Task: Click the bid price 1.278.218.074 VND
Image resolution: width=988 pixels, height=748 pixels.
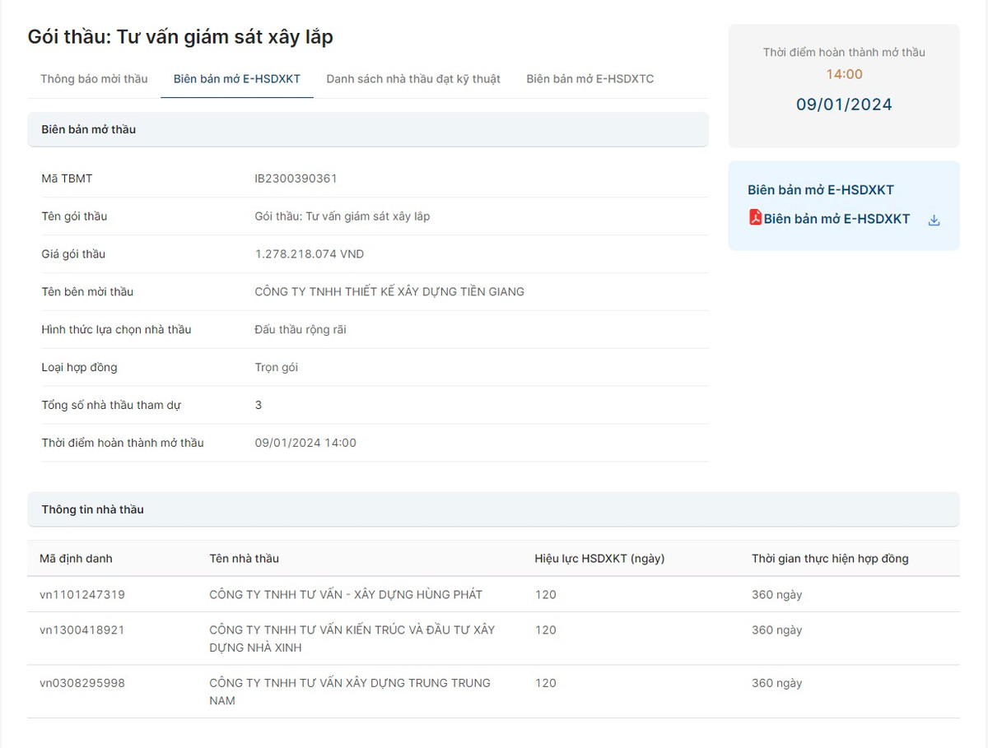Action: click(310, 254)
